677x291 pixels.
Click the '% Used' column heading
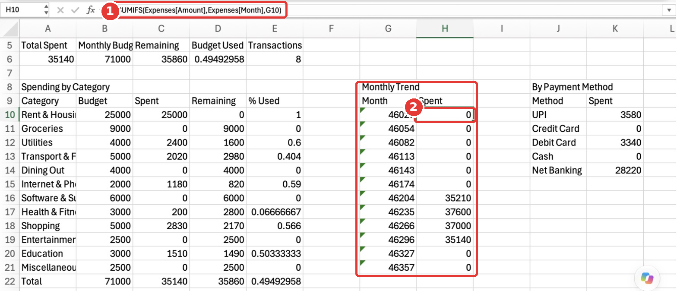coord(275,101)
